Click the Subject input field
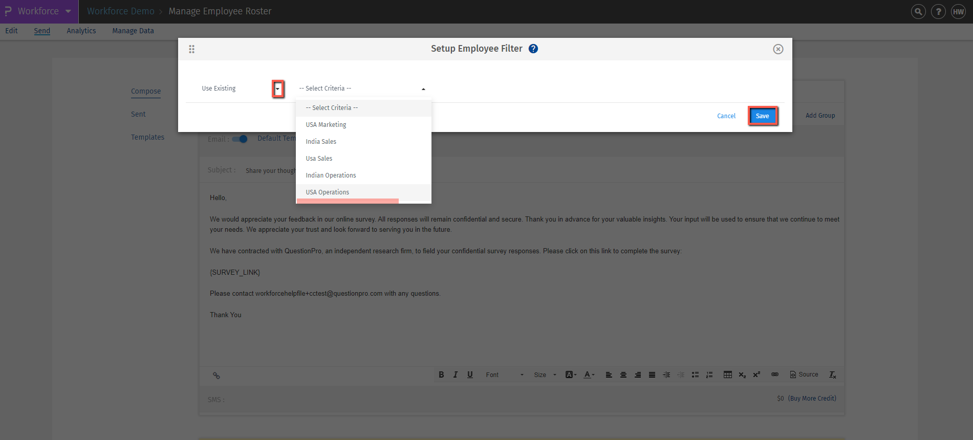The image size is (973, 440). click(x=543, y=170)
